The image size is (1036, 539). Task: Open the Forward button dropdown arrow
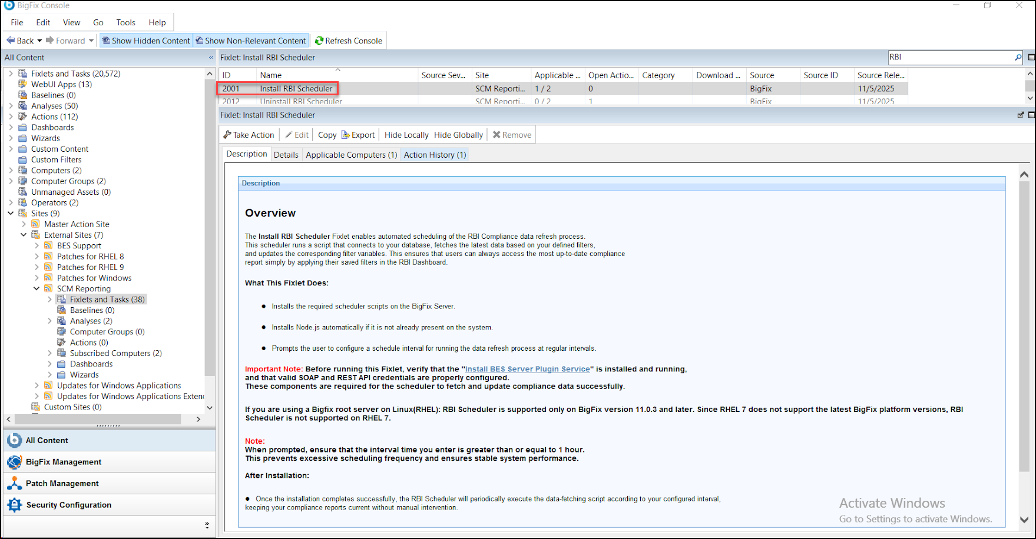(90, 40)
